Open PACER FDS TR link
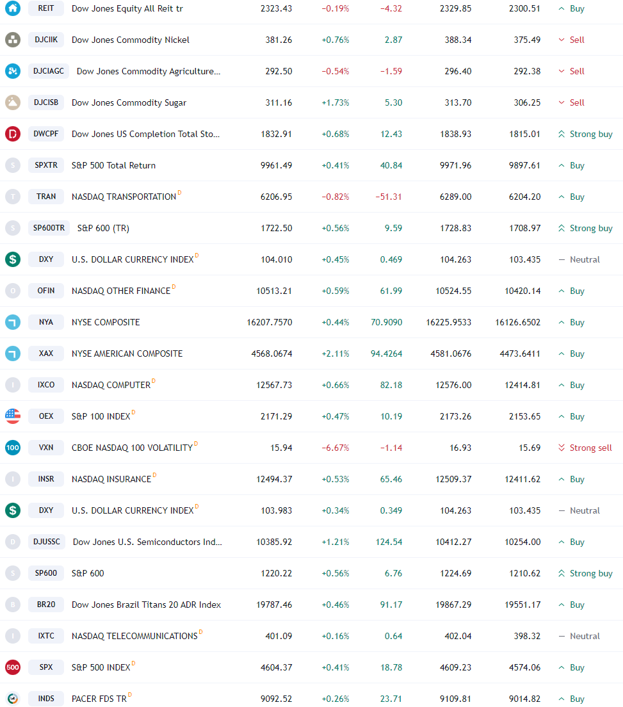This screenshot has width=623, height=707. (99, 699)
